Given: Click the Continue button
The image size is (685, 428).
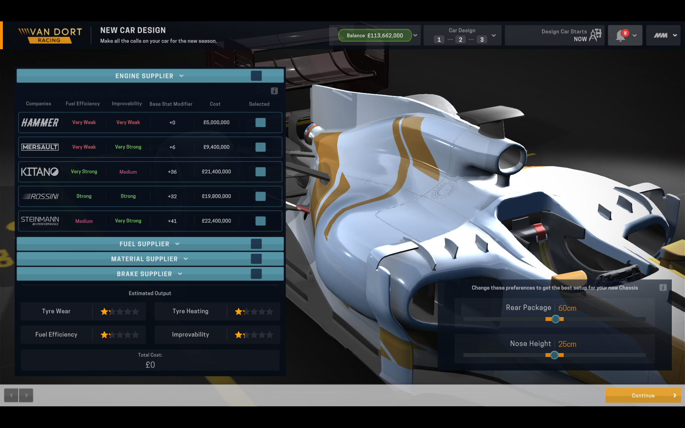Looking at the screenshot, I should point(643,395).
